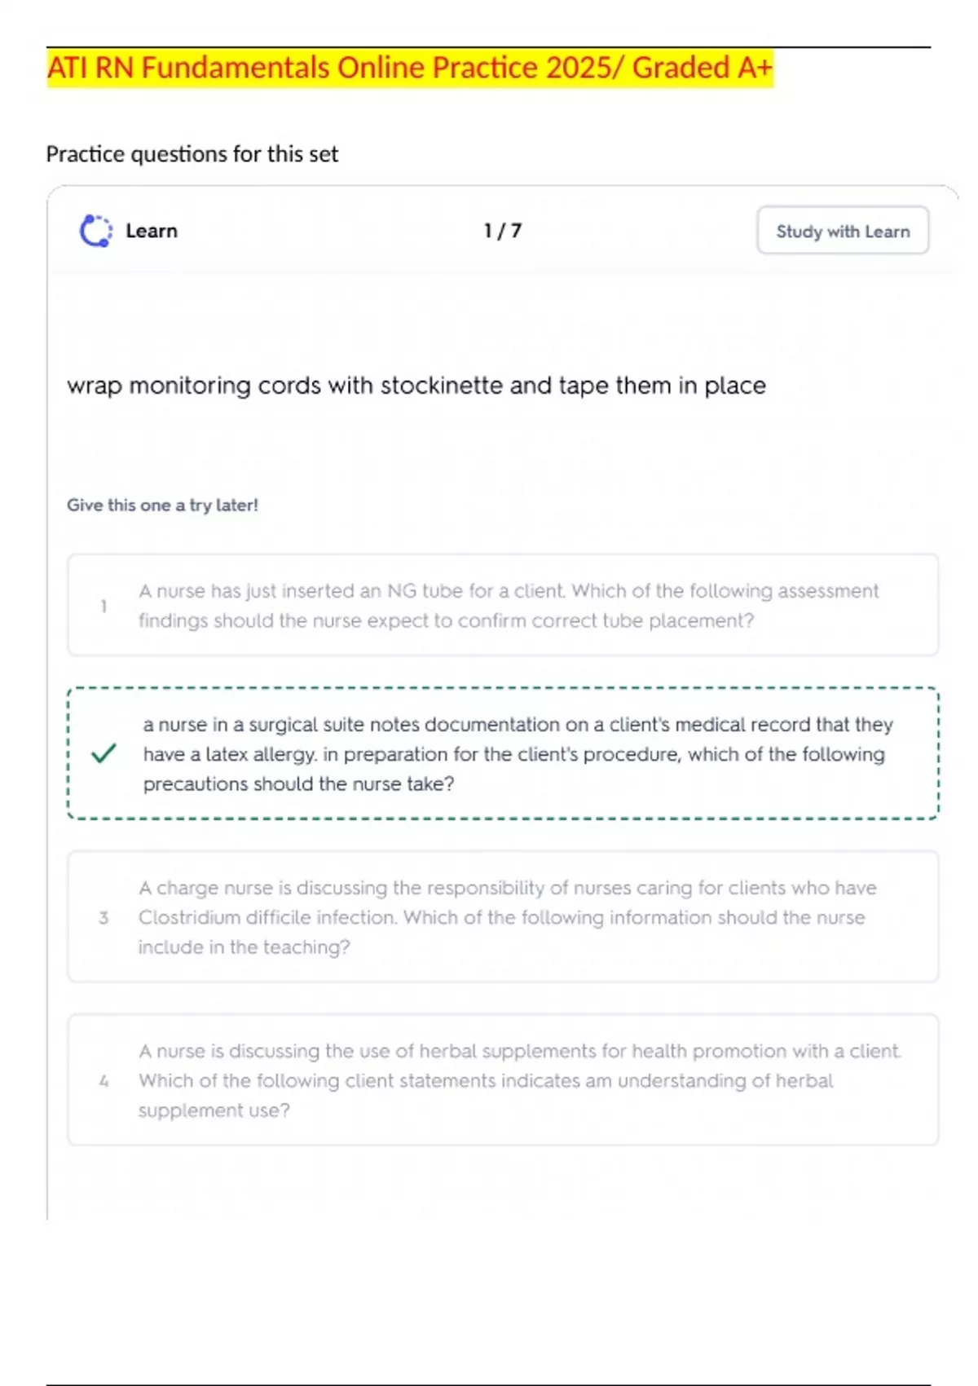Click the 'Give this one a try later!' message

162,505
